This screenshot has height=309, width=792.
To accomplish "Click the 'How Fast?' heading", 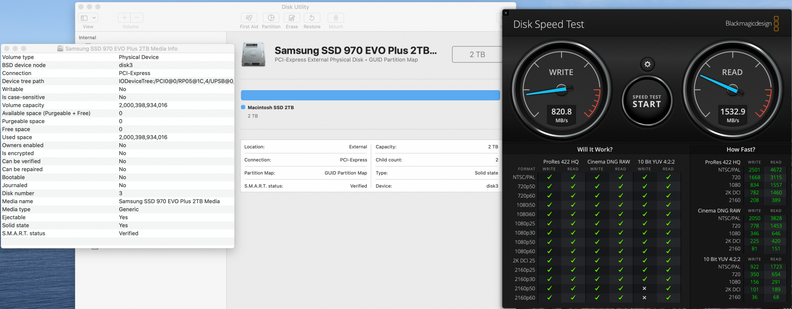I will tap(741, 150).
